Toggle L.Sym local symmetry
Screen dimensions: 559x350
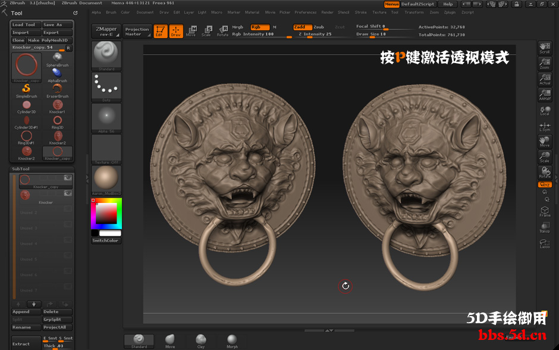point(544,126)
